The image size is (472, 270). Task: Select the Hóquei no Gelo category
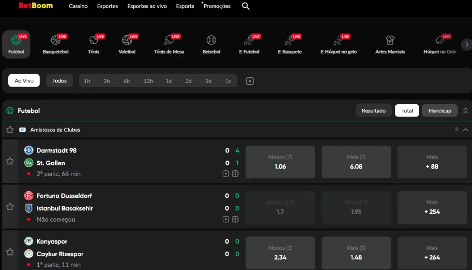(x=440, y=44)
